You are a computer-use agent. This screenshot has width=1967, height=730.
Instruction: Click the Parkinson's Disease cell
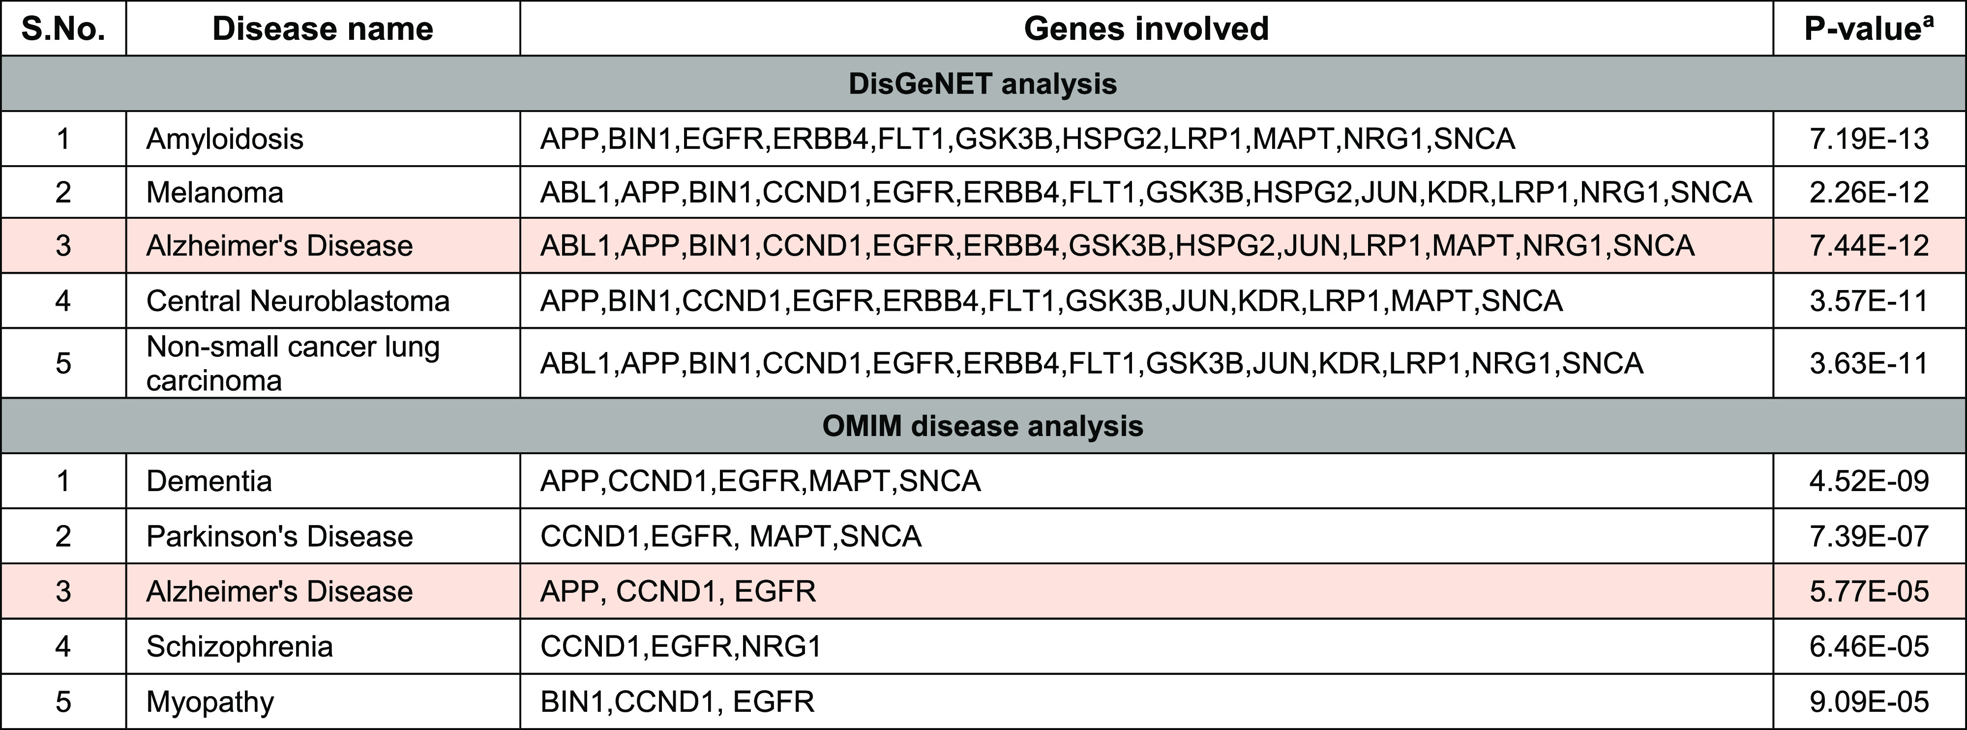pyautogui.click(x=279, y=536)
